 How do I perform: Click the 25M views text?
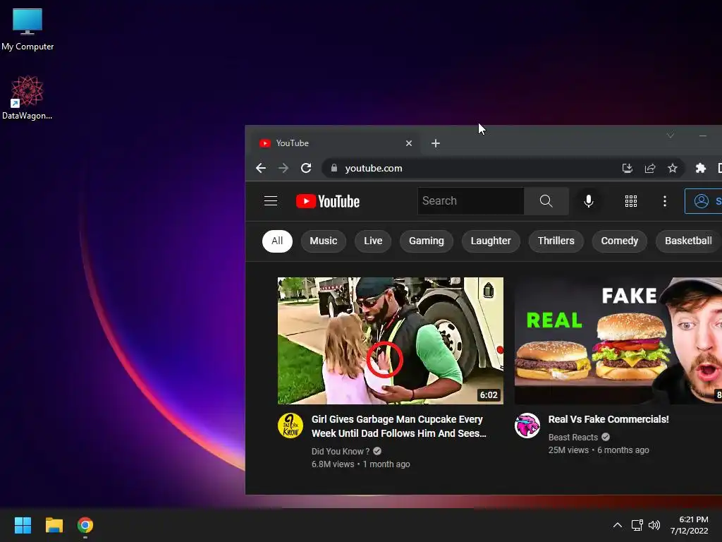[568, 450]
